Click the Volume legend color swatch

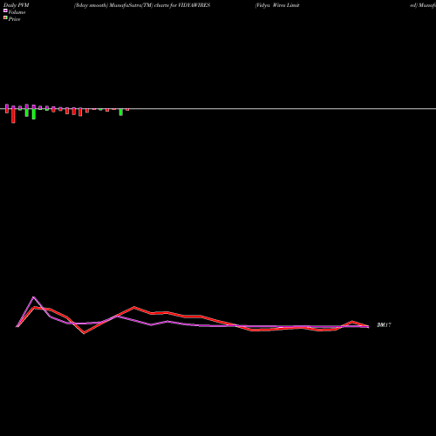[x=5, y=10]
